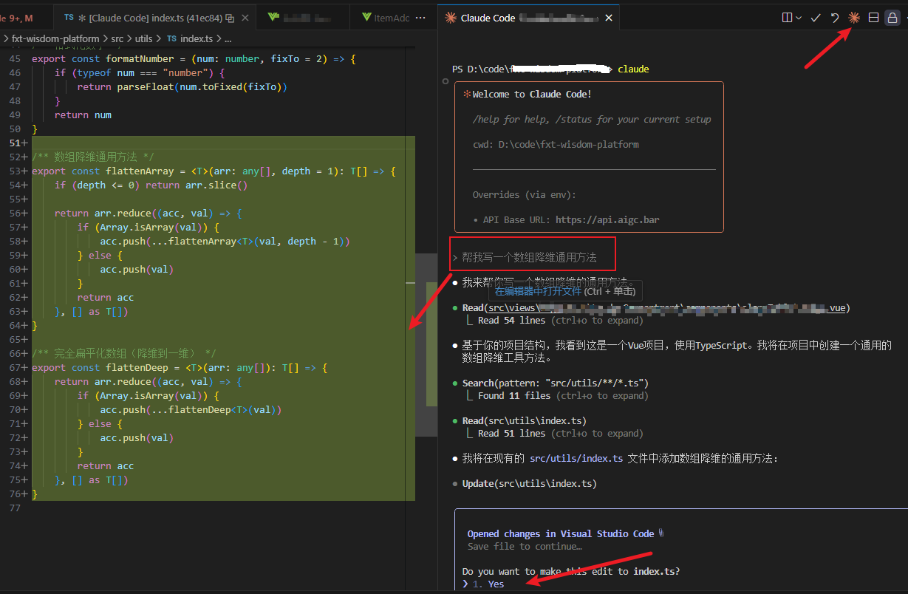Click the command prompt line circle marker
Image resolution: width=908 pixels, height=594 pixels.
point(445,81)
